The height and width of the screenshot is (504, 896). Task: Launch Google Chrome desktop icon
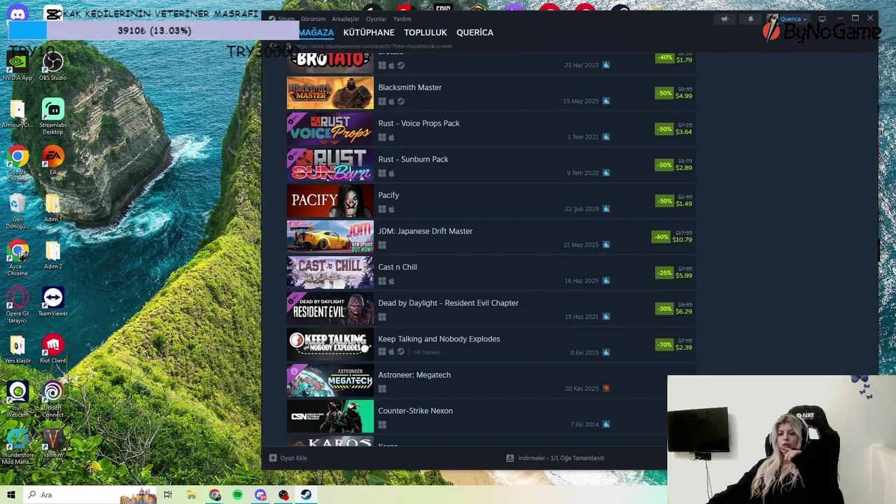click(17, 163)
